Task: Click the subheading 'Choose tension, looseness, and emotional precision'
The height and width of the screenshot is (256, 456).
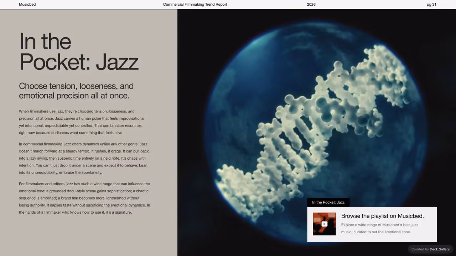Action: coord(76,91)
